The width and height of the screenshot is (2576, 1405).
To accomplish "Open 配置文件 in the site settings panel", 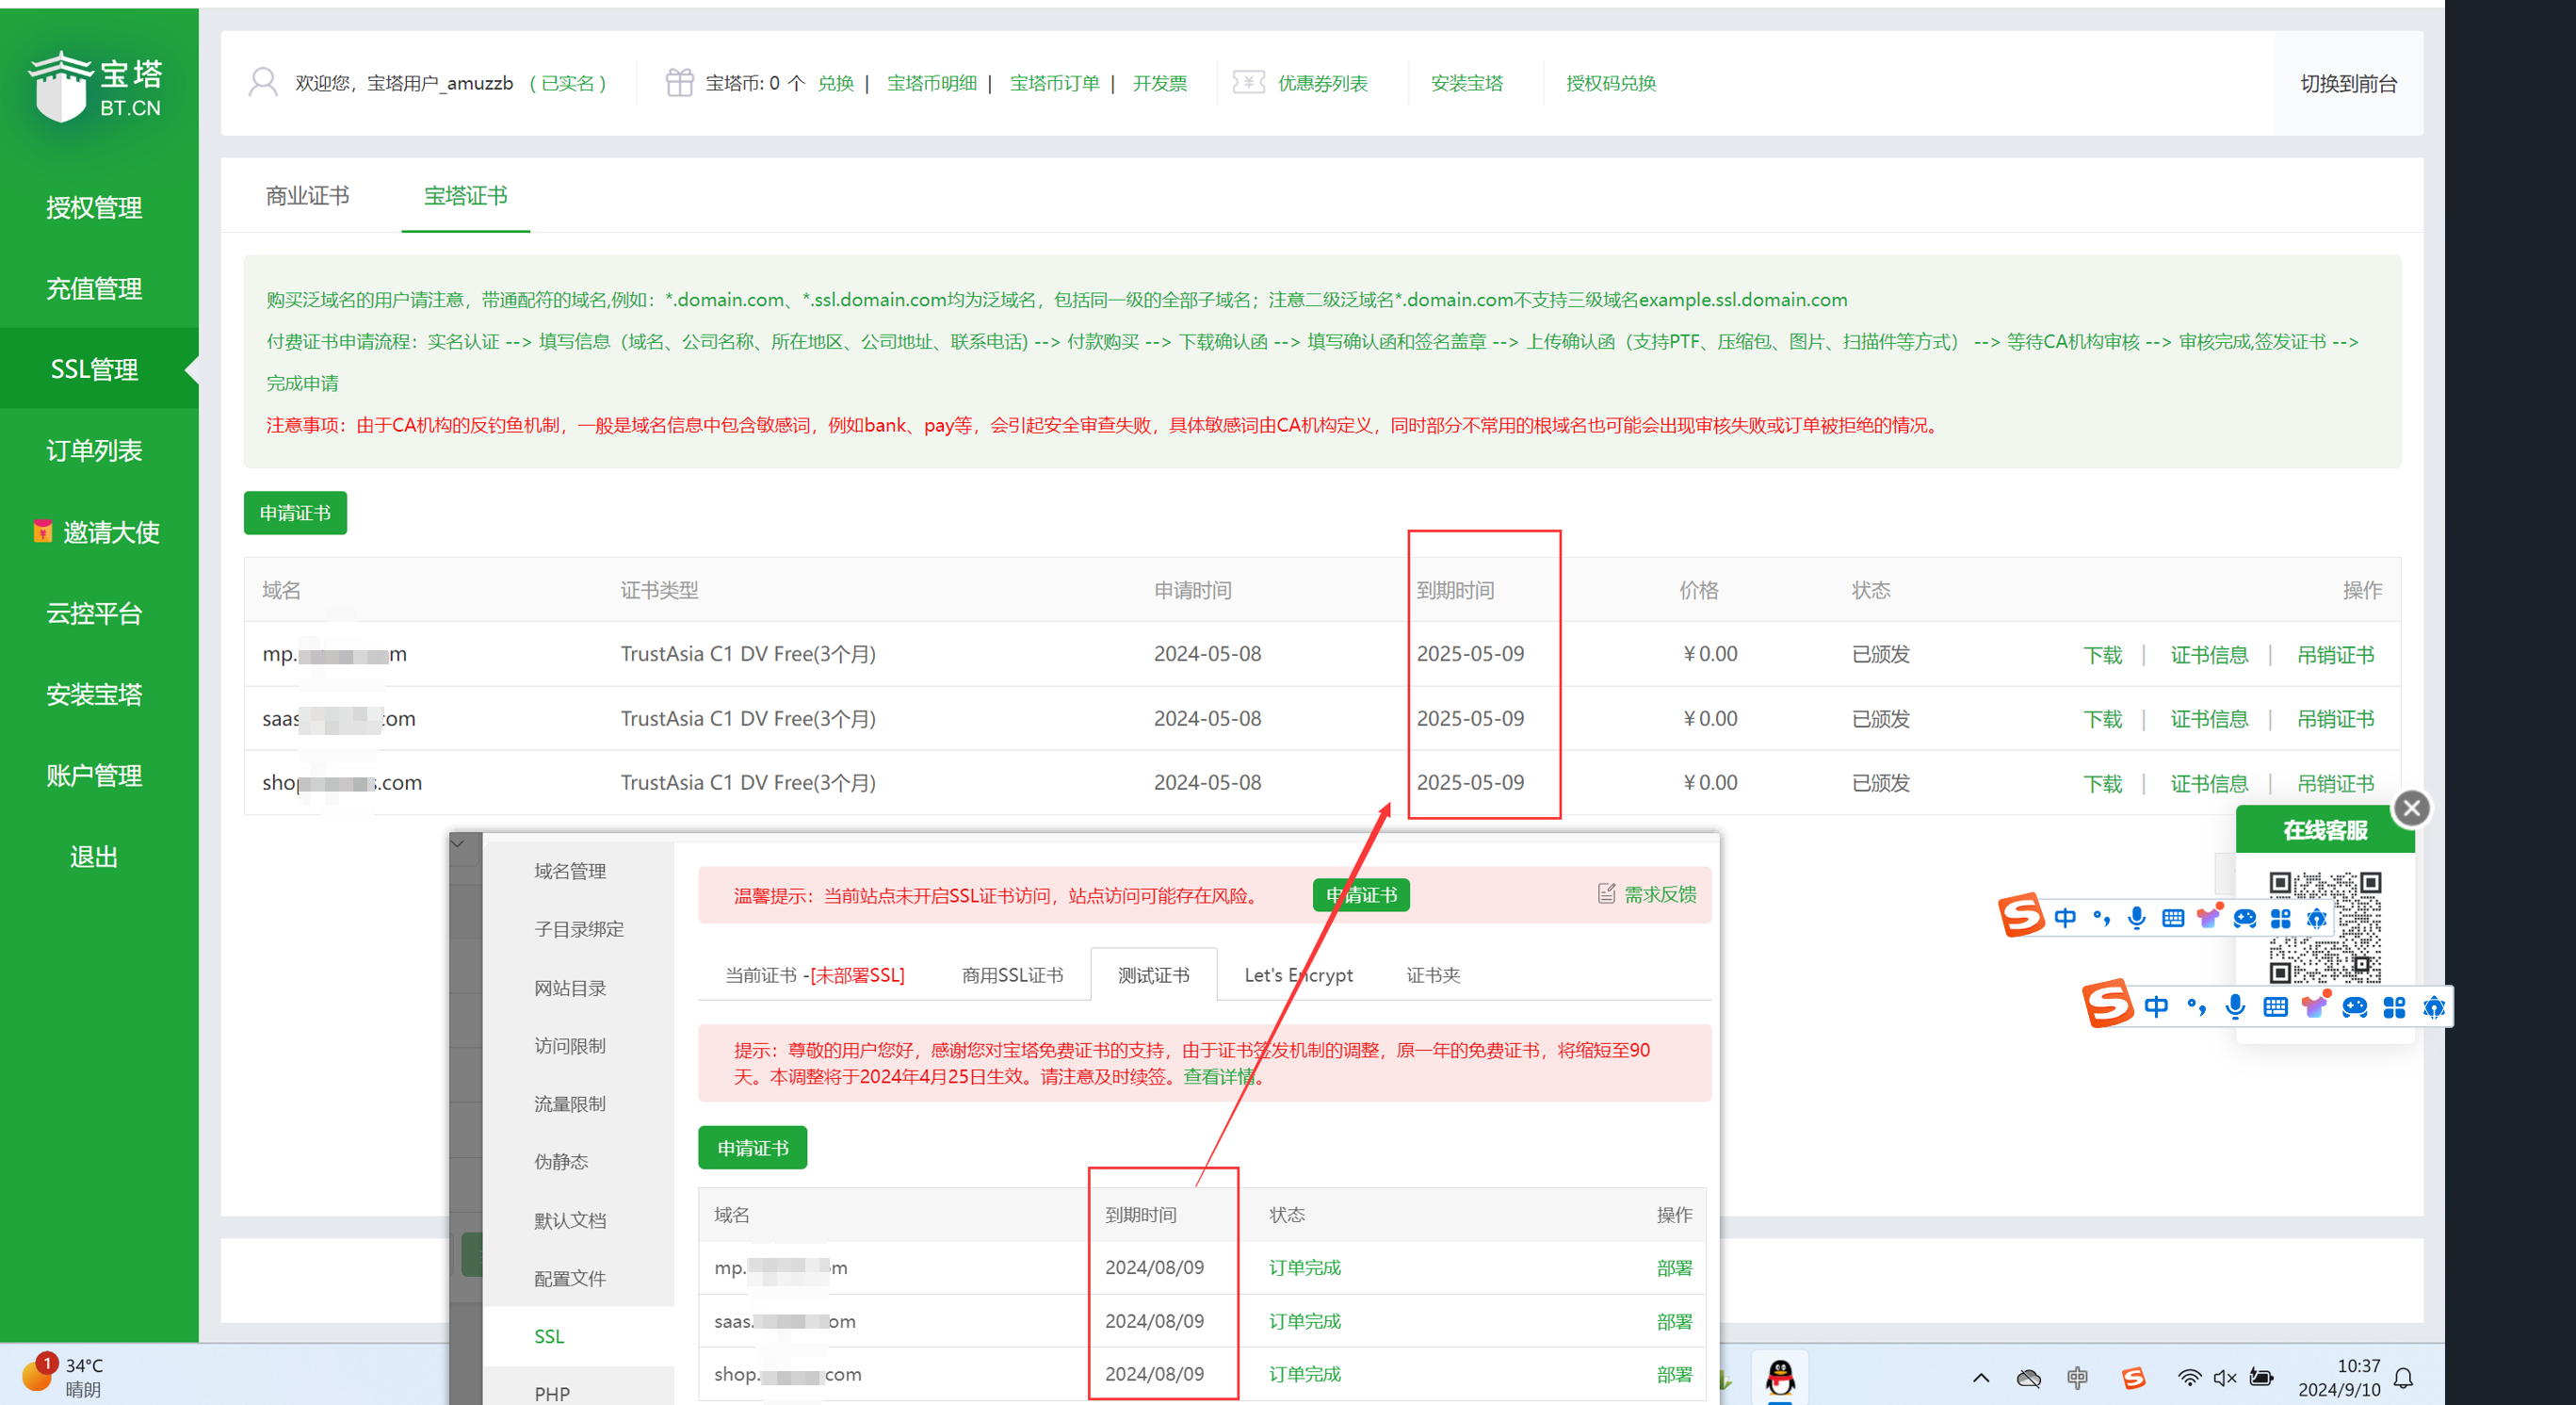I will click(x=570, y=1278).
